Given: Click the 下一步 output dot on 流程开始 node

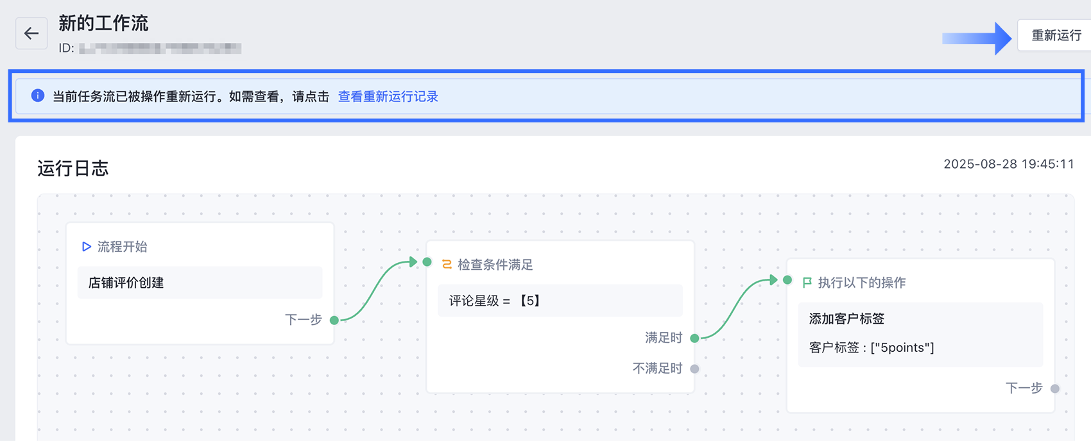Looking at the screenshot, I should pos(334,320).
